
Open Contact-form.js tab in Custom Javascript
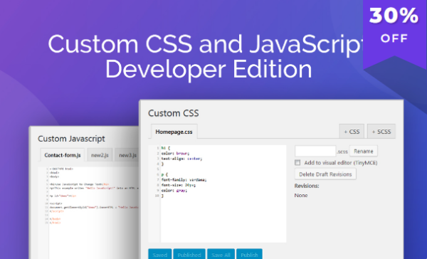pos(63,155)
